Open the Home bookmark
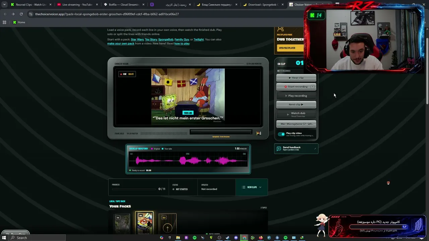The height and width of the screenshot is (241, 429). coord(19,22)
